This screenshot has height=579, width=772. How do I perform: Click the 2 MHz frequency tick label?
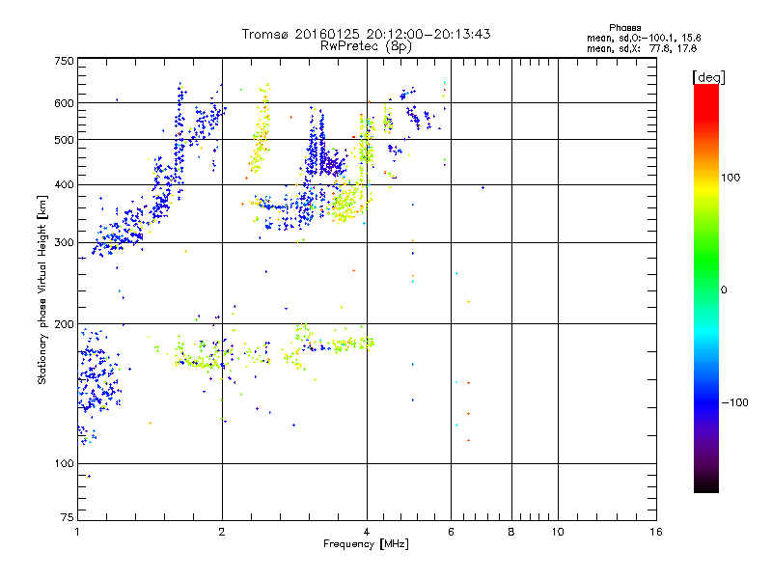[x=222, y=532]
